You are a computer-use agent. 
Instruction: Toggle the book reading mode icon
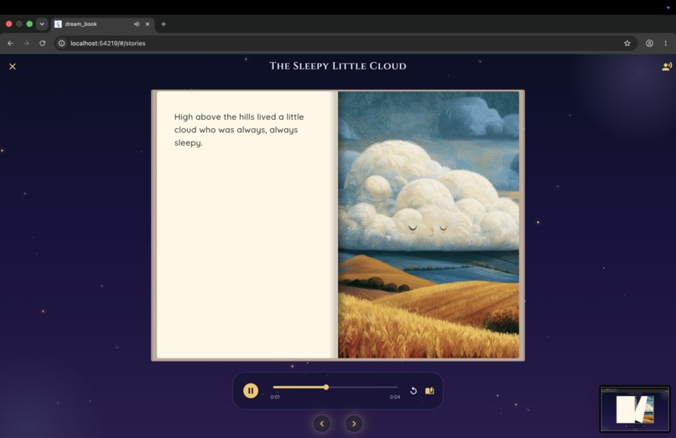[x=429, y=390]
